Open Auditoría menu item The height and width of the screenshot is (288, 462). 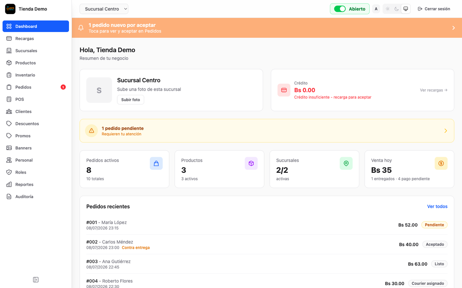click(x=36, y=197)
